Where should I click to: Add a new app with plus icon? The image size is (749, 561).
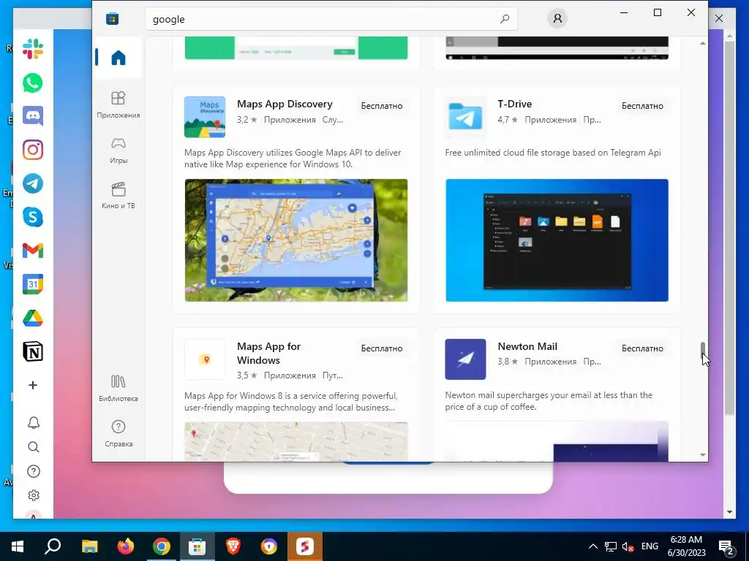click(x=32, y=385)
